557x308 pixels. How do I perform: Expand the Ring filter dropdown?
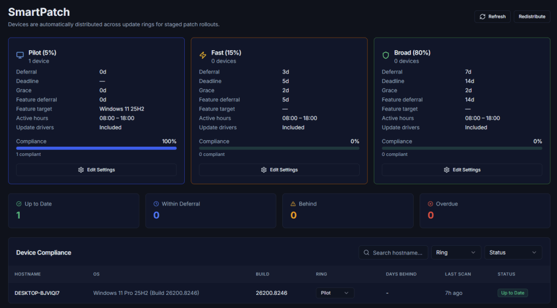click(x=456, y=252)
